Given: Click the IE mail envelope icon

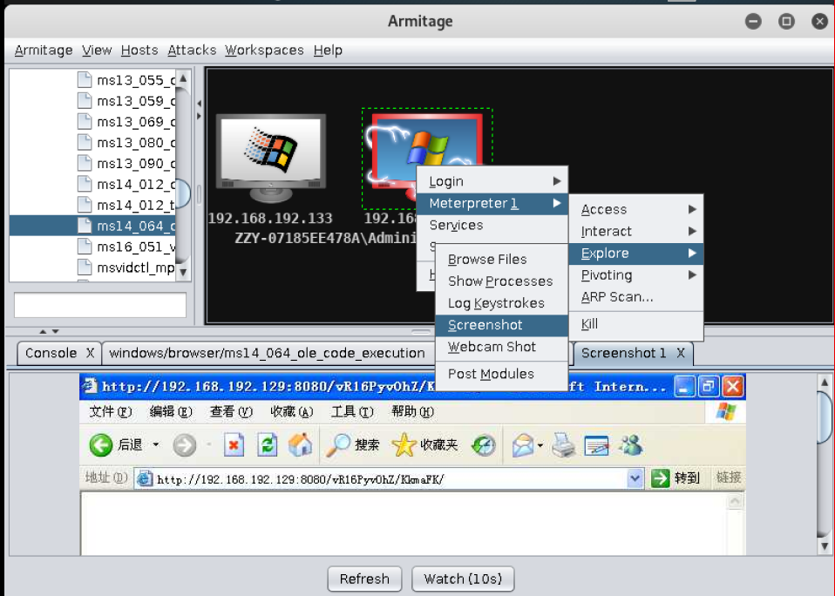Looking at the screenshot, I should click(x=523, y=445).
